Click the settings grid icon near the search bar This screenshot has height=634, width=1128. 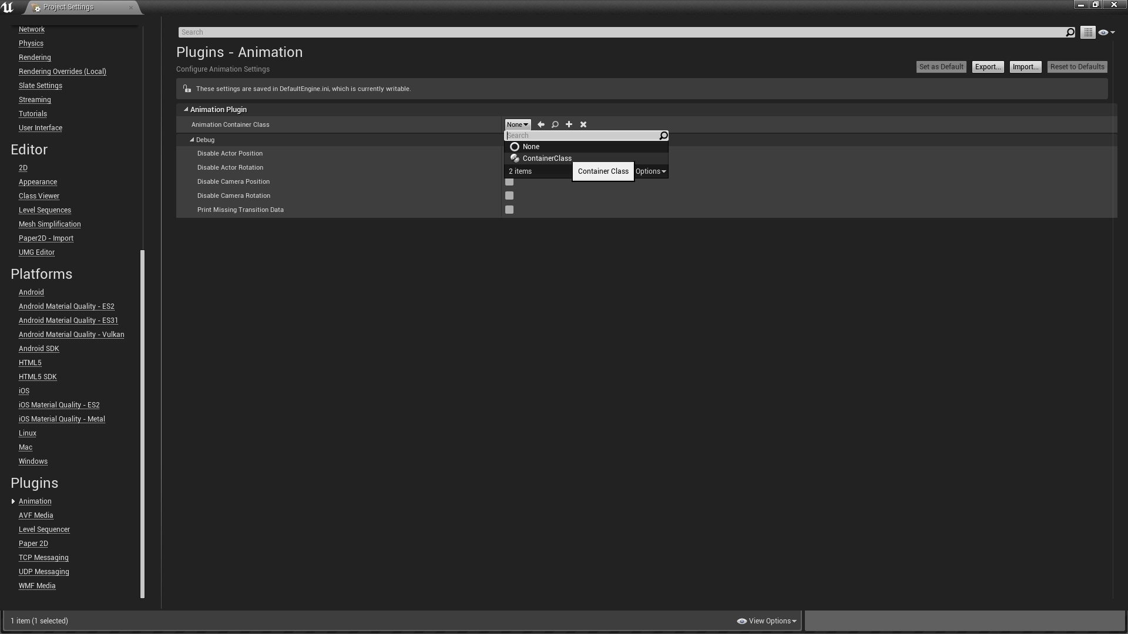coord(1087,32)
